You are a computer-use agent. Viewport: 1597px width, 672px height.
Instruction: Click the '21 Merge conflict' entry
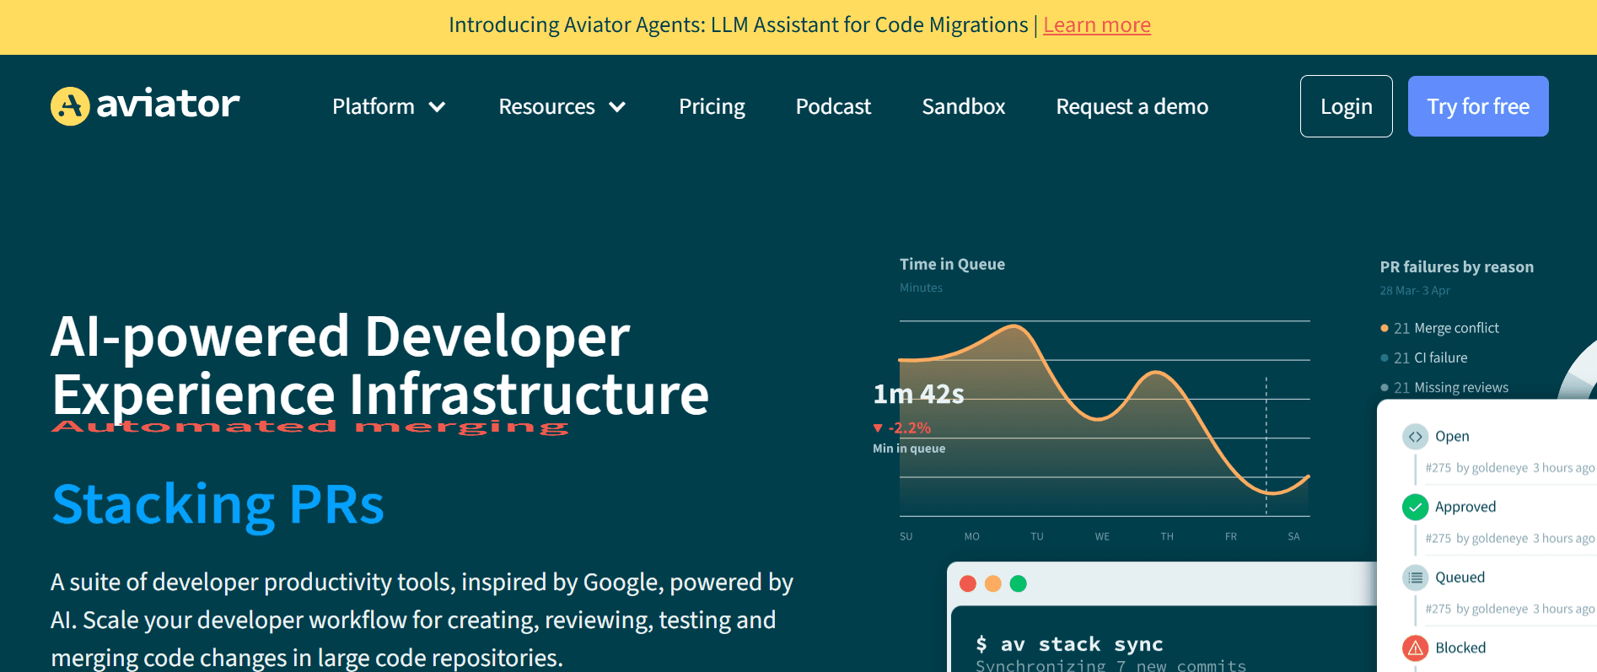[x=1446, y=328]
